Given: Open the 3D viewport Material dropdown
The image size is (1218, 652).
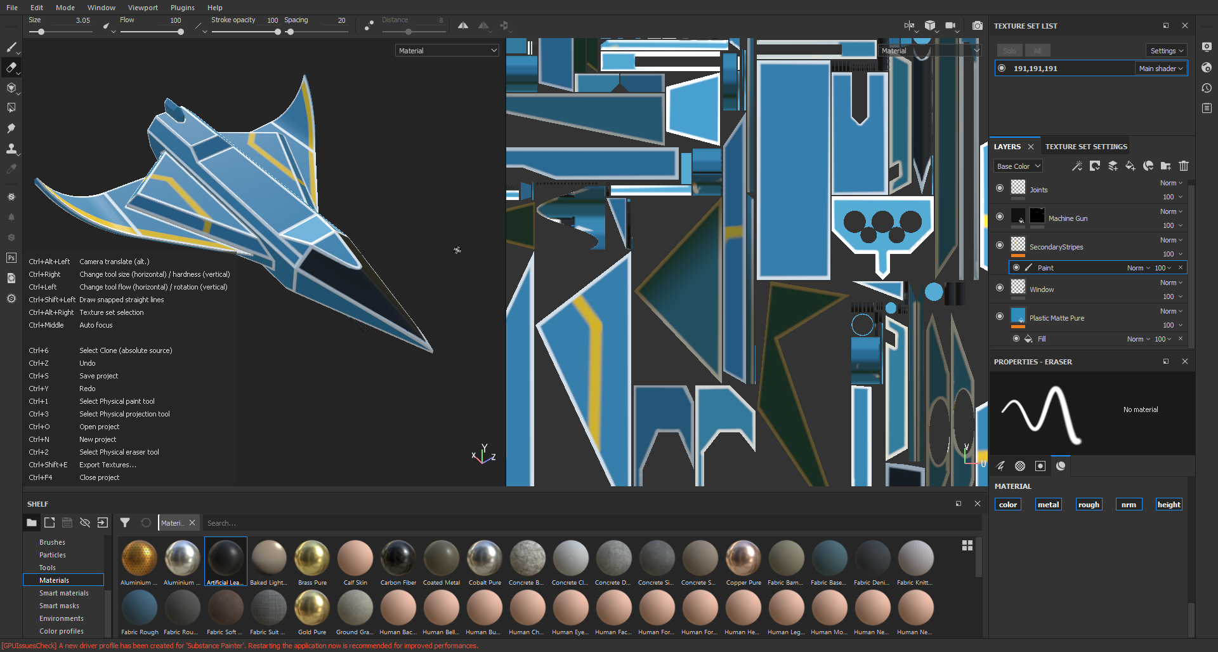Looking at the screenshot, I should [x=447, y=50].
